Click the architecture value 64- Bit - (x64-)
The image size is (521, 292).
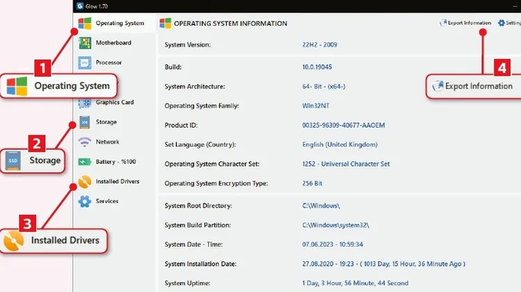pyautogui.click(x=324, y=86)
